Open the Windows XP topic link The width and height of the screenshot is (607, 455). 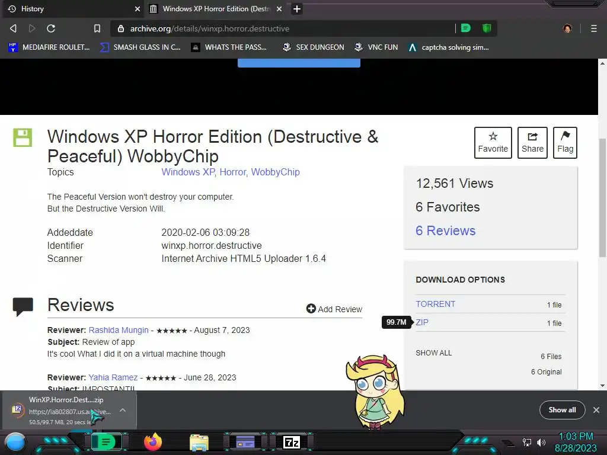[x=188, y=172]
